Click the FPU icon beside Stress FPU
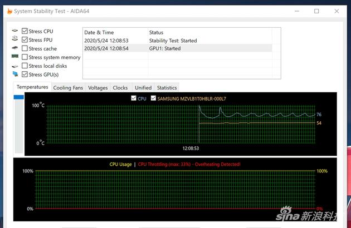Viewport: 351px width, 228px height. pos(15,38)
